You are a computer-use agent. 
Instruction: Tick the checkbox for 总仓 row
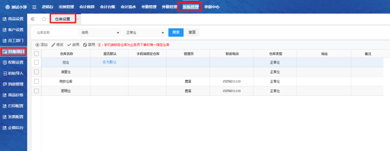(36, 62)
